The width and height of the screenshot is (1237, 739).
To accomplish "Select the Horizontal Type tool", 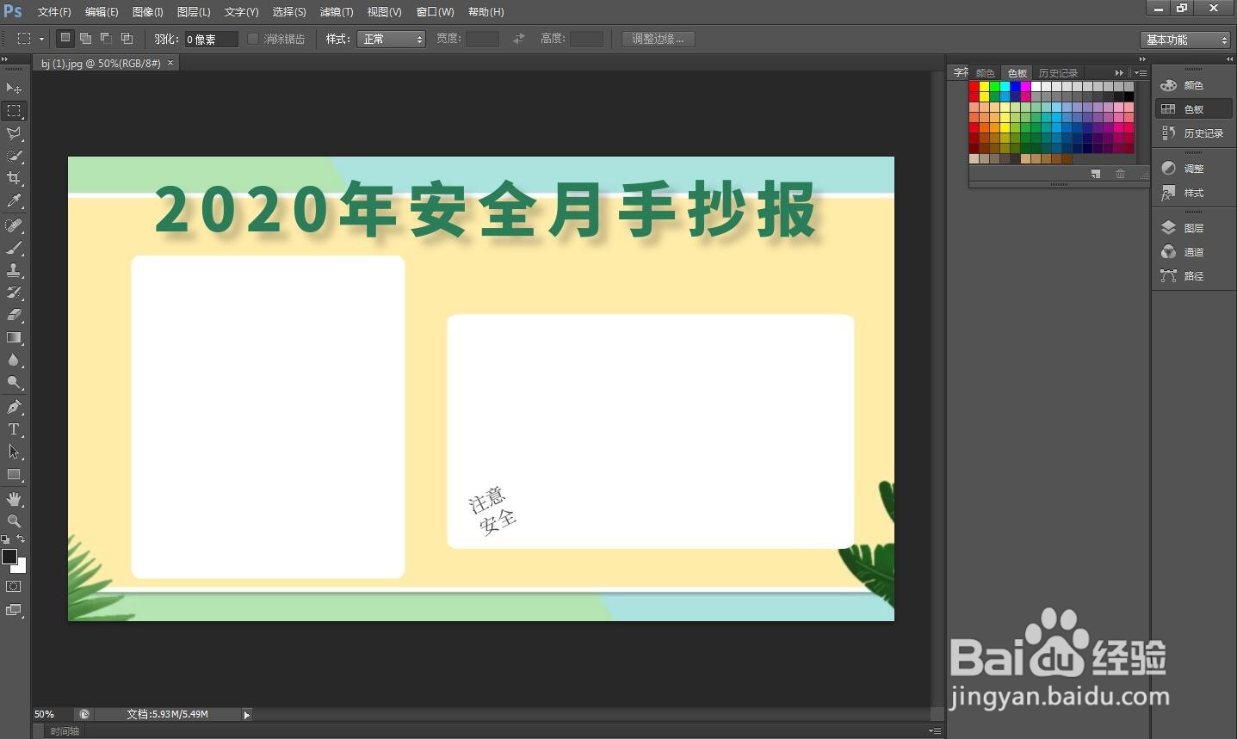I will click(x=14, y=429).
